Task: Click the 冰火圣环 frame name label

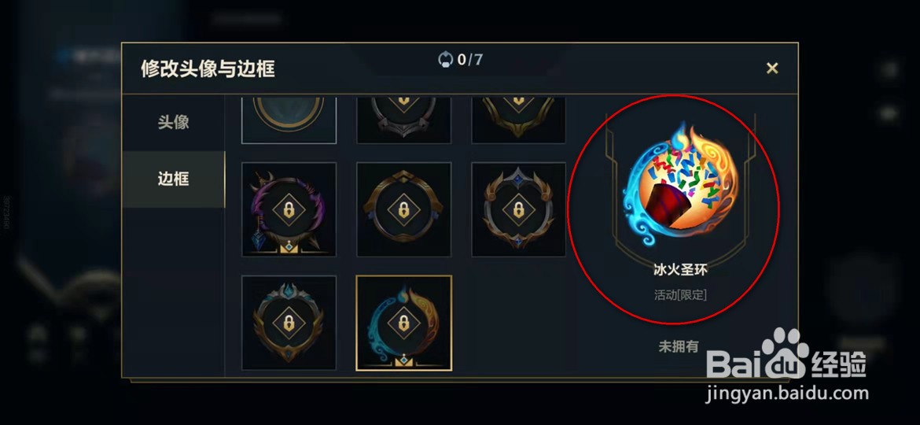Action: 681,270
